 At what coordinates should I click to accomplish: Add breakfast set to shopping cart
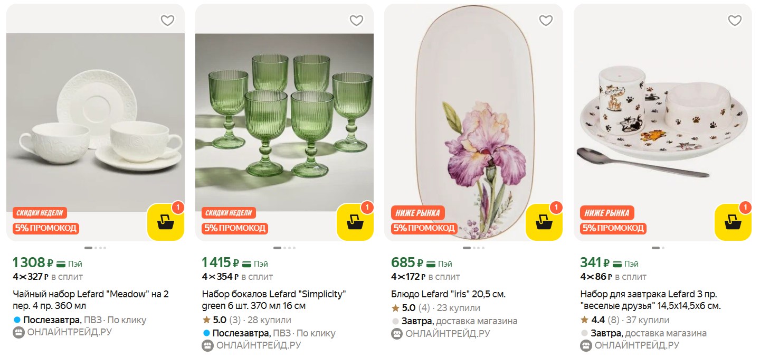(x=733, y=222)
